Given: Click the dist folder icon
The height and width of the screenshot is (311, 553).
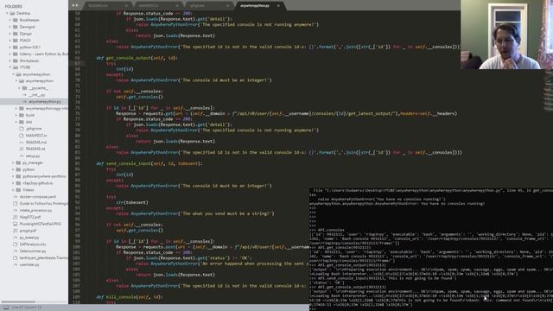Looking at the screenshot, I should coord(22,122).
